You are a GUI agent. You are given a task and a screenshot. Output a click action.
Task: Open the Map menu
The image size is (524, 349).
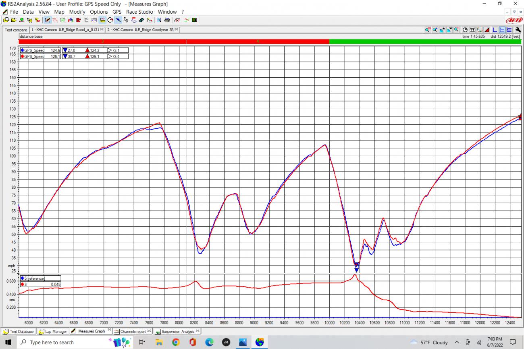(x=59, y=12)
